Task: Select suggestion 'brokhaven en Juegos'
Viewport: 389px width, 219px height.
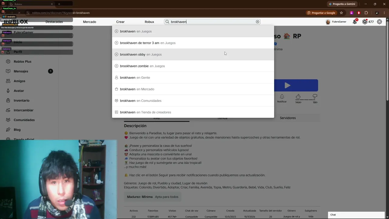Action: [x=193, y=31]
